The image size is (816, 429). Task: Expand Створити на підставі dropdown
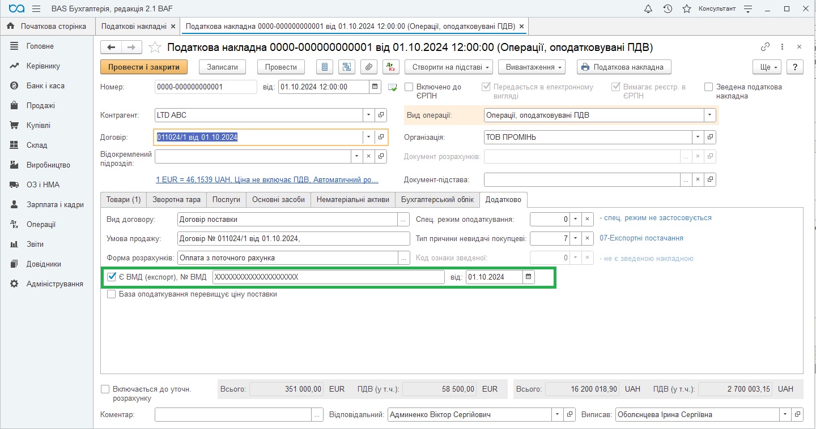click(449, 67)
